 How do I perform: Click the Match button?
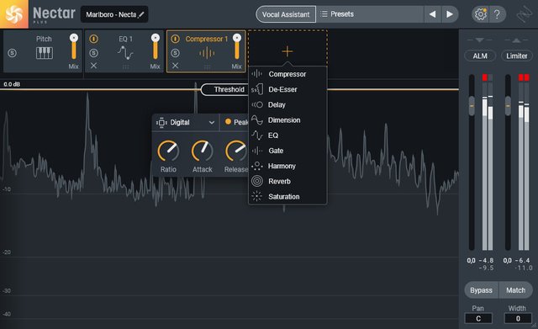tap(515, 290)
